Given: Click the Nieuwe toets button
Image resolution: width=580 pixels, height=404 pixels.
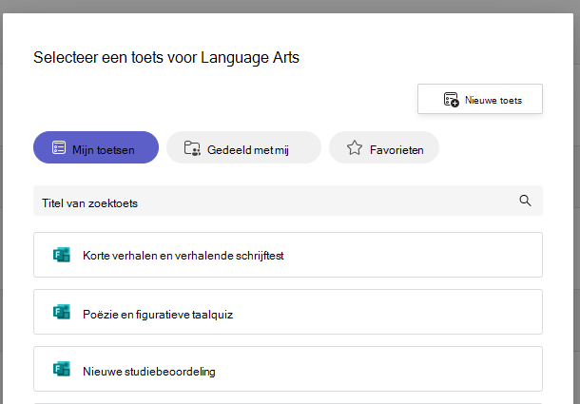Looking at the screenshot, I should coord(480,99).
